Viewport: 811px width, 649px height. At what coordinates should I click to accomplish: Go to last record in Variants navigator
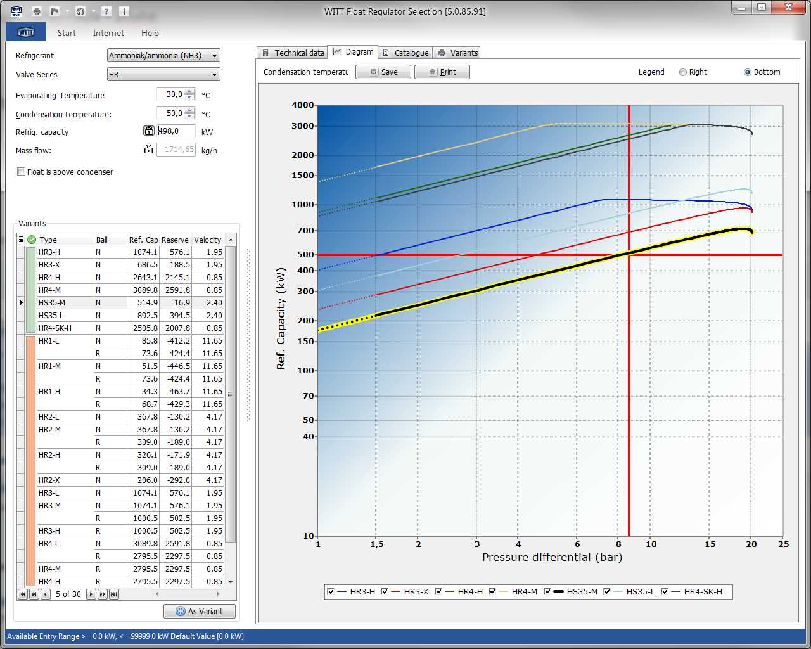click(114, 594)
